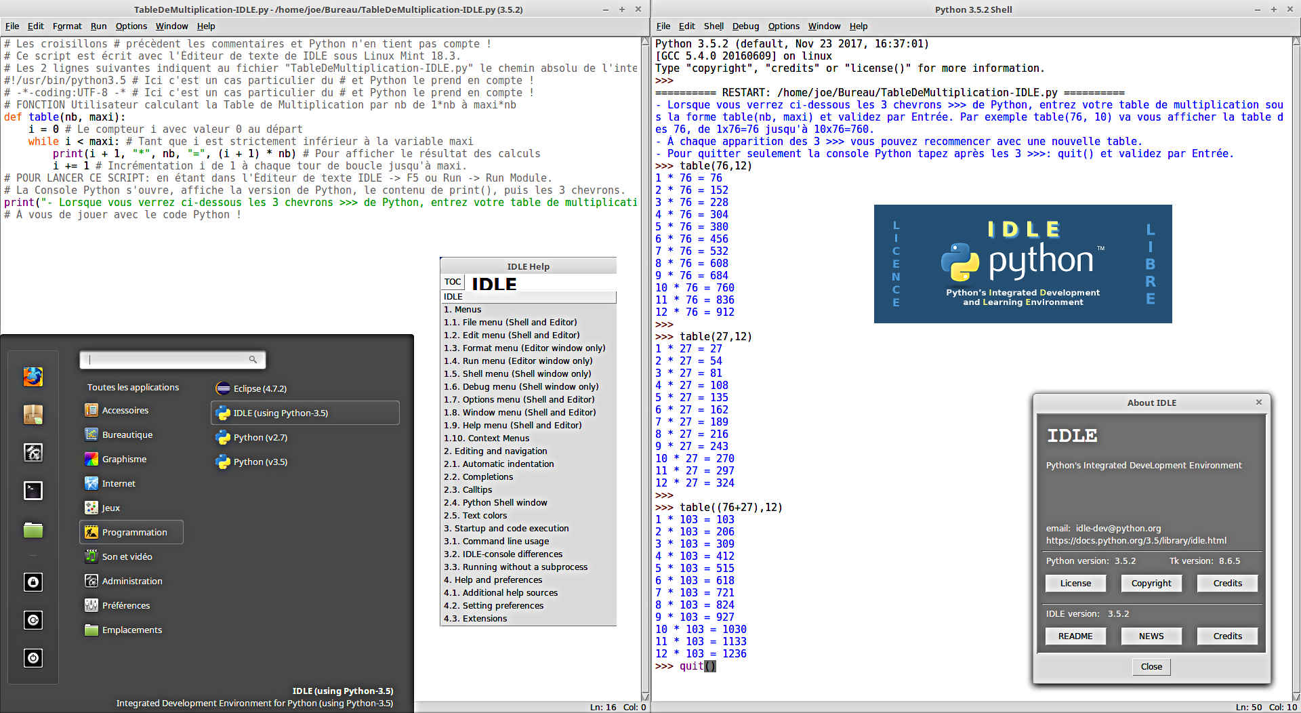Select the Internet category icon
The width and height of the screenshot is (1301, 713).
click(91, 483)
